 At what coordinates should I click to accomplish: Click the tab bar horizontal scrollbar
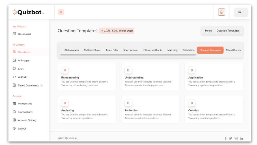click(x=128, y=55)
